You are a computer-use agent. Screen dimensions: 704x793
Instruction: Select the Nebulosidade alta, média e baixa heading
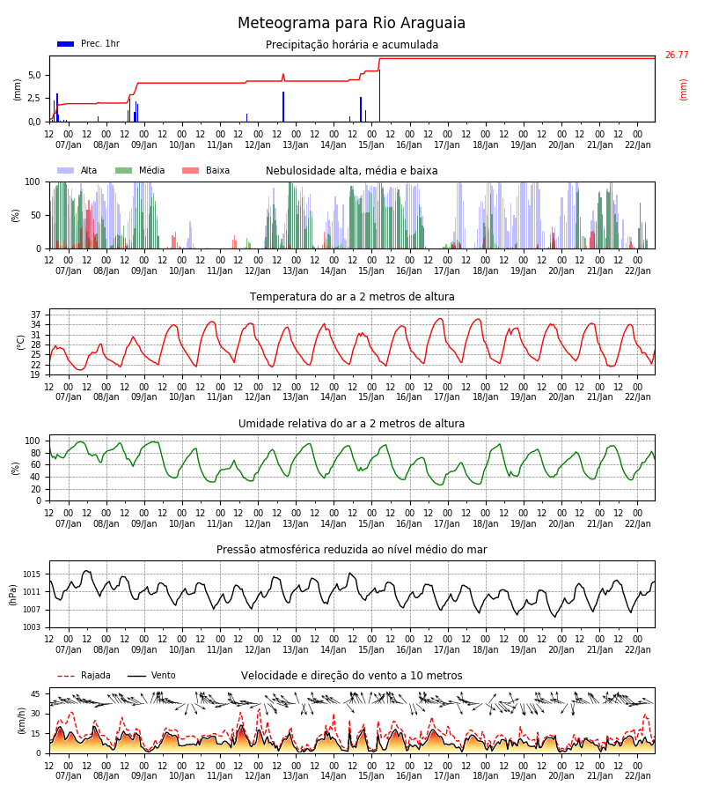coord(351,170)
